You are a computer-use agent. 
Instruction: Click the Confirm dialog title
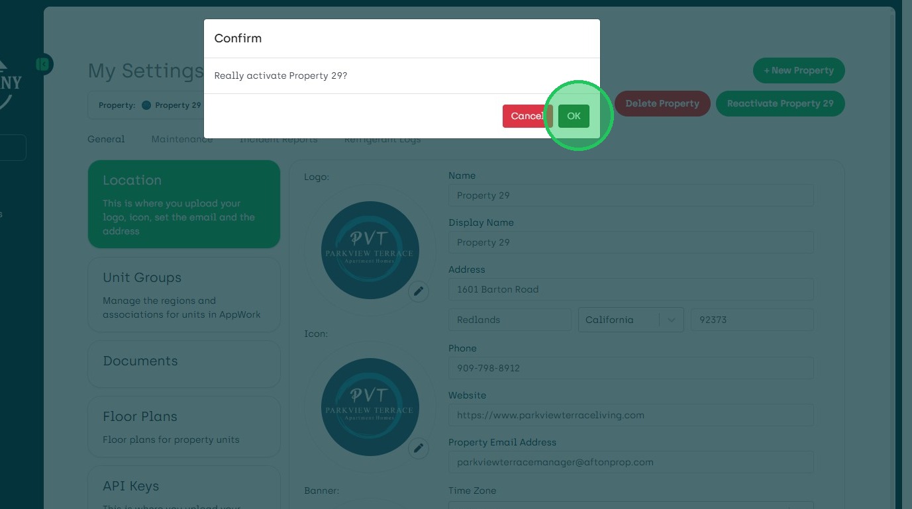coord(238,38)
